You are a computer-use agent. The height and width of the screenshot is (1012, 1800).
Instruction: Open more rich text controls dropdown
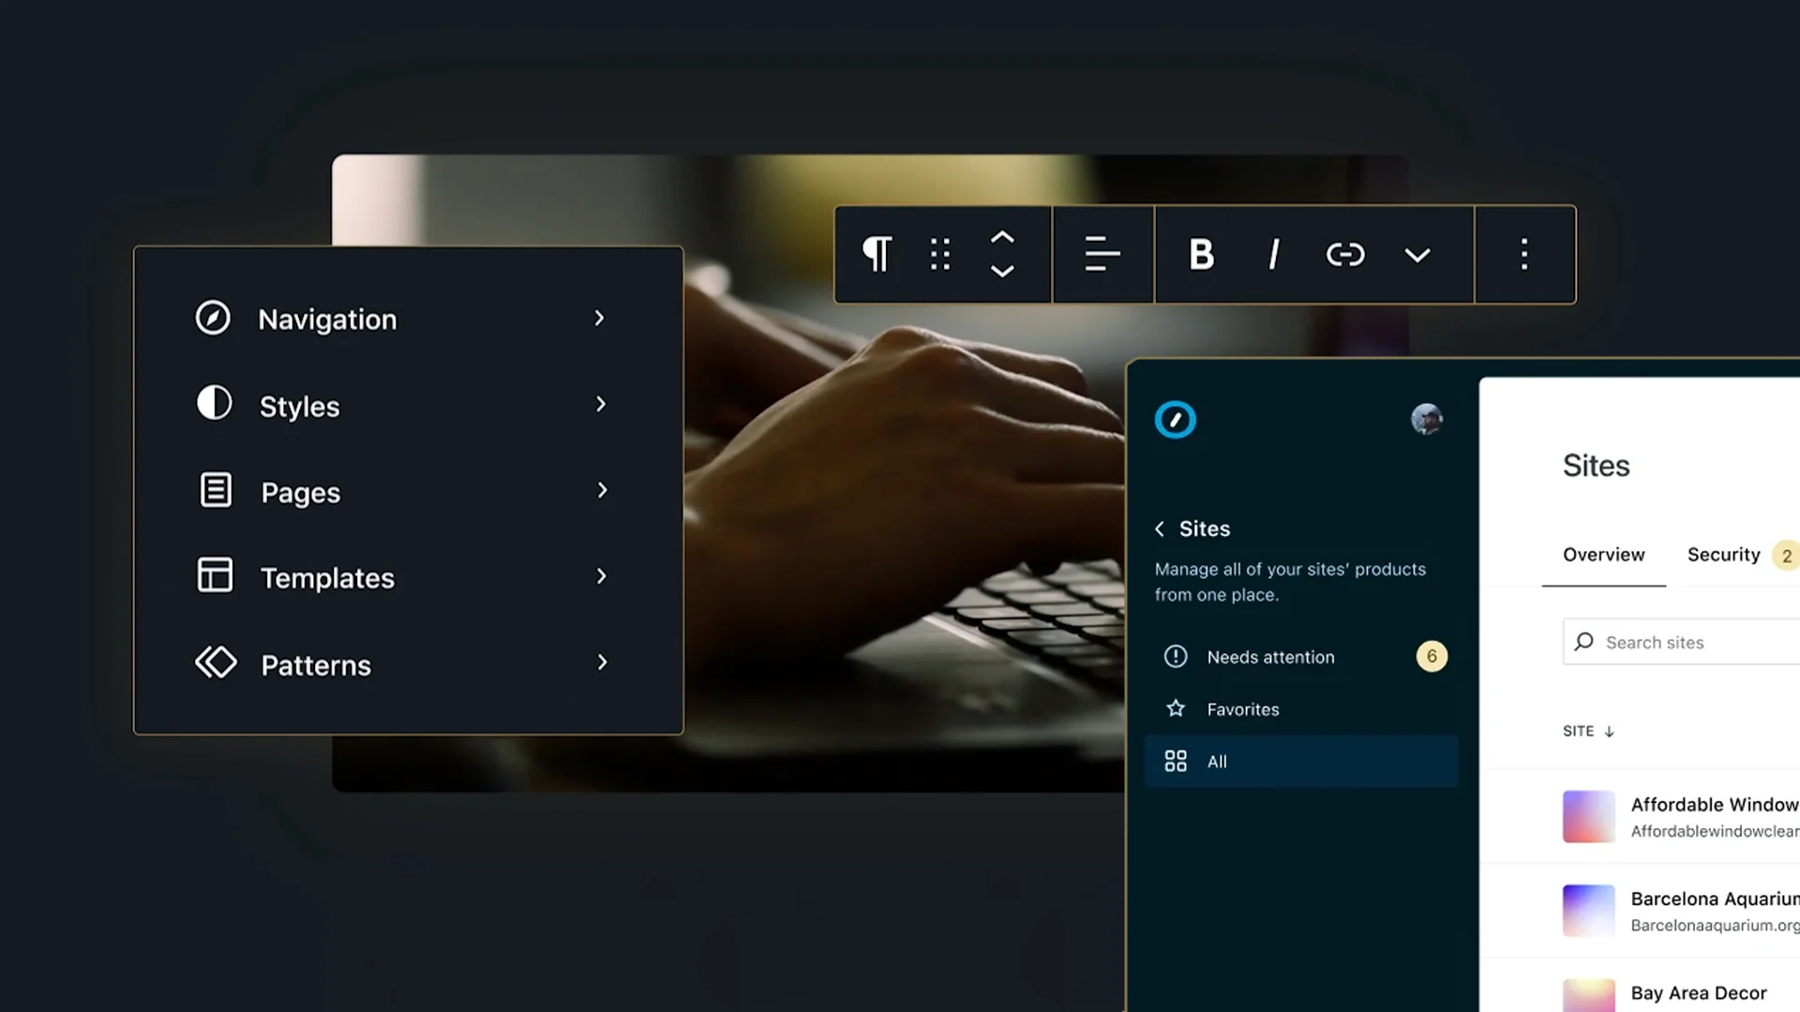coord(1417,255)
